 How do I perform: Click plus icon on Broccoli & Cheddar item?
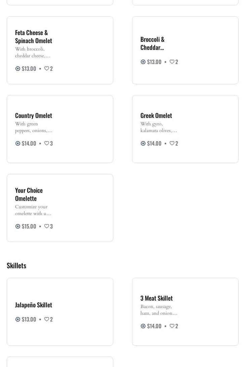point(143,62)
